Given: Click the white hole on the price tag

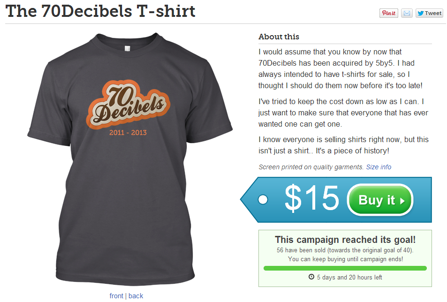Looking at the screenshot, I should click(263, 200).
